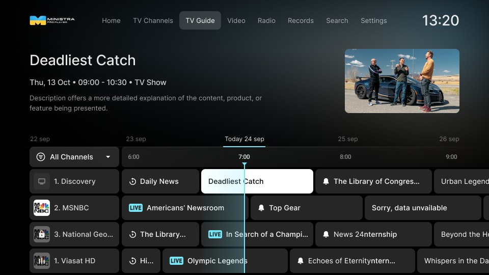The width and height of the screenshot is (489, 275).
Task: Open the Settings menu item
Action: point(373,20)
